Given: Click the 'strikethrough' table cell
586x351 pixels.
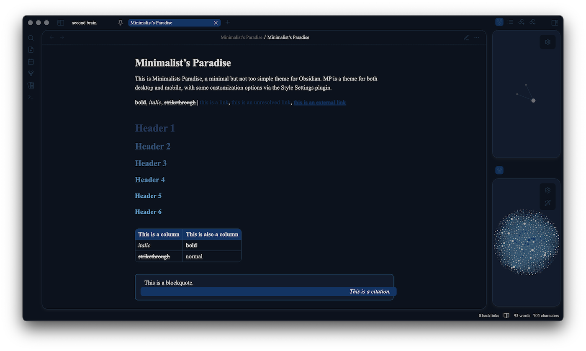Looking at the screenshot, I should click(x=159, y=256).
